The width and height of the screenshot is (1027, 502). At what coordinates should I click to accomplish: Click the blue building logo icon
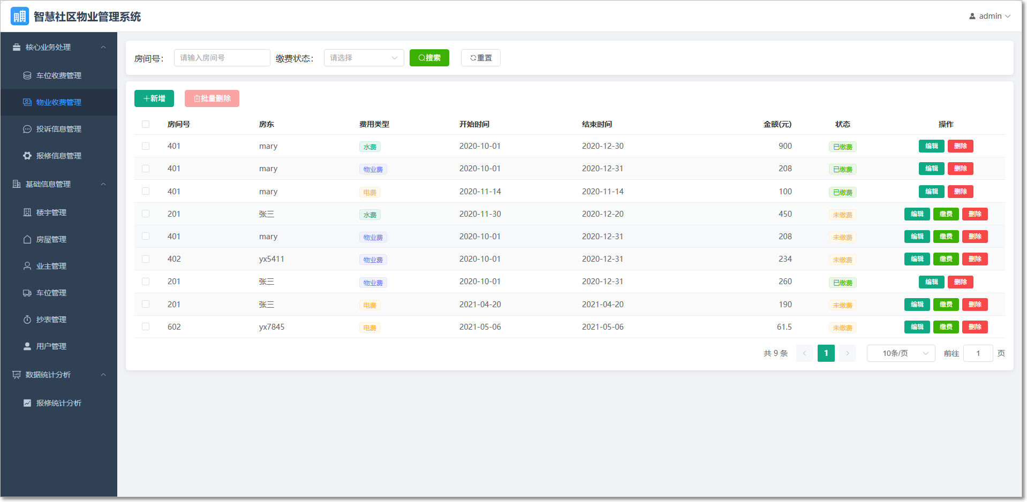20,16
